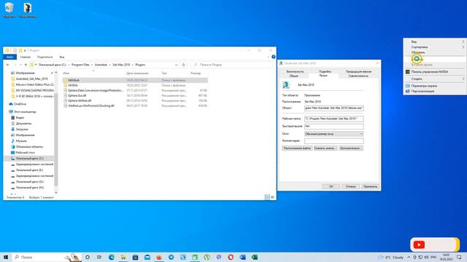467x262 pixels.
Task: Select OneDrive in the navigation pane
Action: (x=20, y=104)
